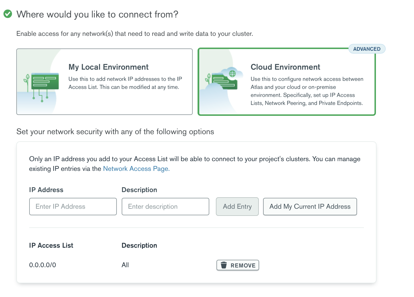Click the Description label above input

(x=139, y=190)
